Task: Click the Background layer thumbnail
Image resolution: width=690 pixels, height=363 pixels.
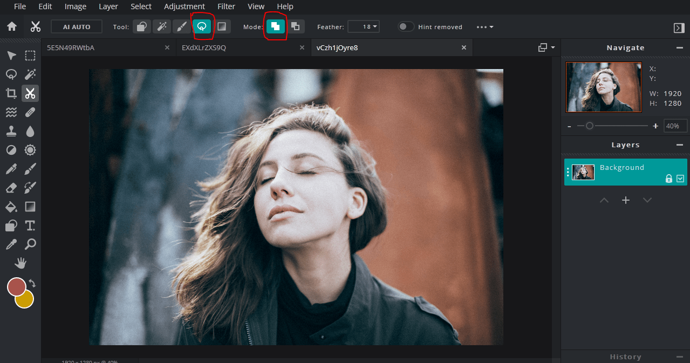Action: tap(583, 172)
